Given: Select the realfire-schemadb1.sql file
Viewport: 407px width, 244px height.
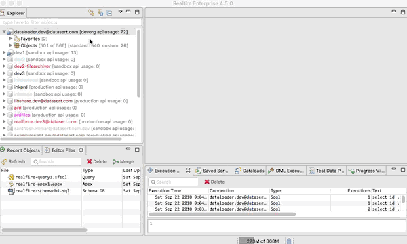Looking at the screenshot, I should 42,191.
